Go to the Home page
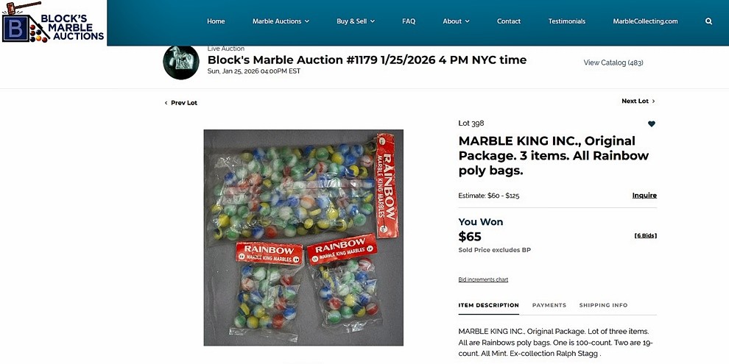The height and width of the screenshot is (364, 729). [216, 21]
